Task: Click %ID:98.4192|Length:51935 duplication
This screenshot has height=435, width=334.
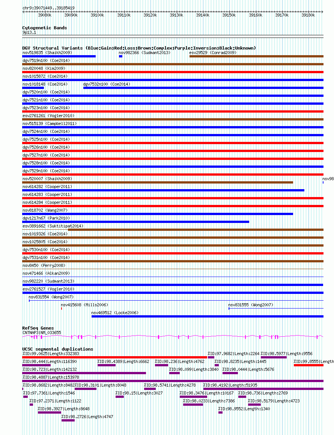Action: point(230,385)
